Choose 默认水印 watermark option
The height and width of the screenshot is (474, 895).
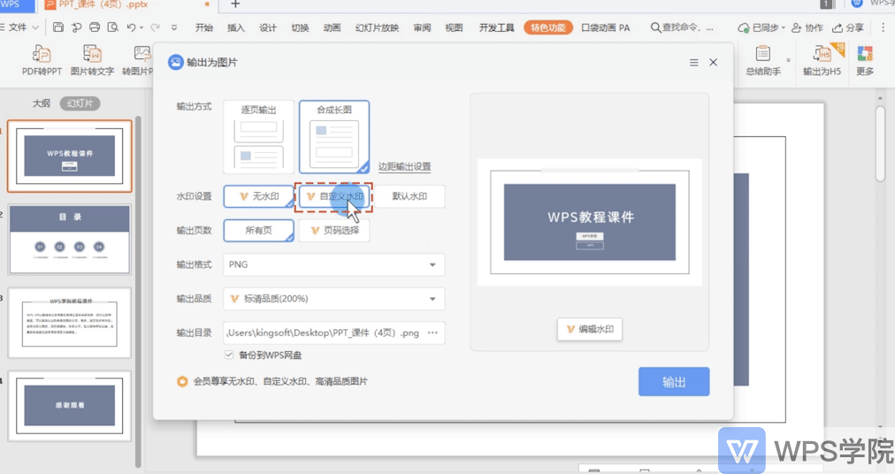tap(409, 196)
